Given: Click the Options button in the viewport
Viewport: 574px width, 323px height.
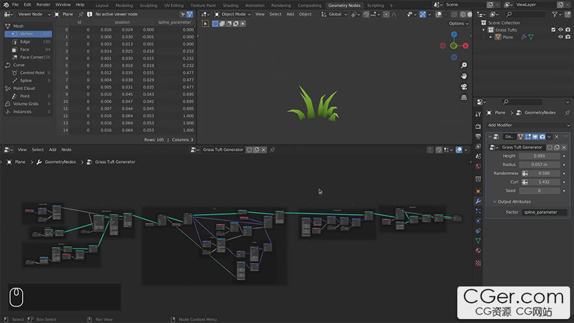Looking at the screenshot, I should coord(459,23).
